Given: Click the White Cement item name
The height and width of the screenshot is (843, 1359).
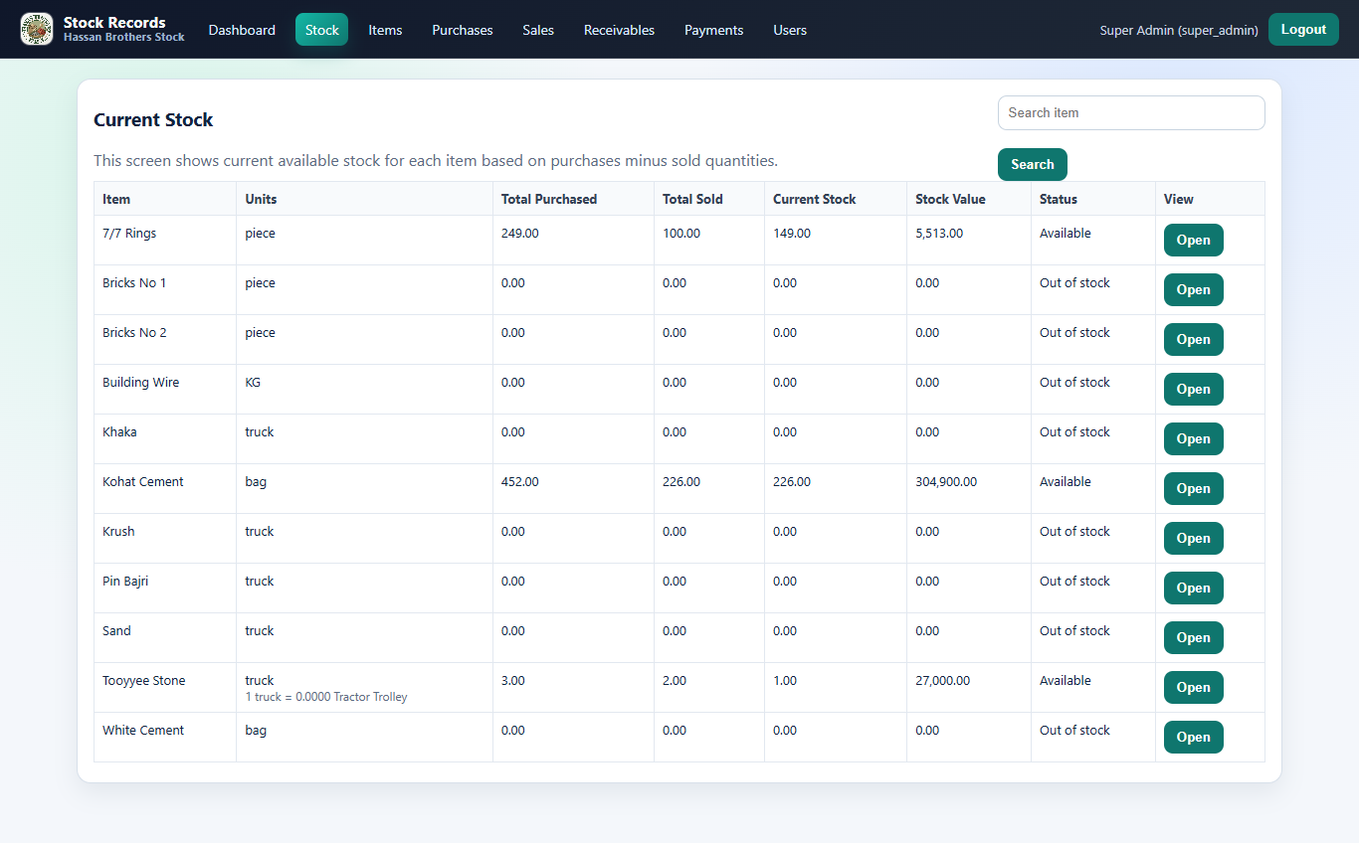Looking at the screenshot, I should [x=143, y=731].
